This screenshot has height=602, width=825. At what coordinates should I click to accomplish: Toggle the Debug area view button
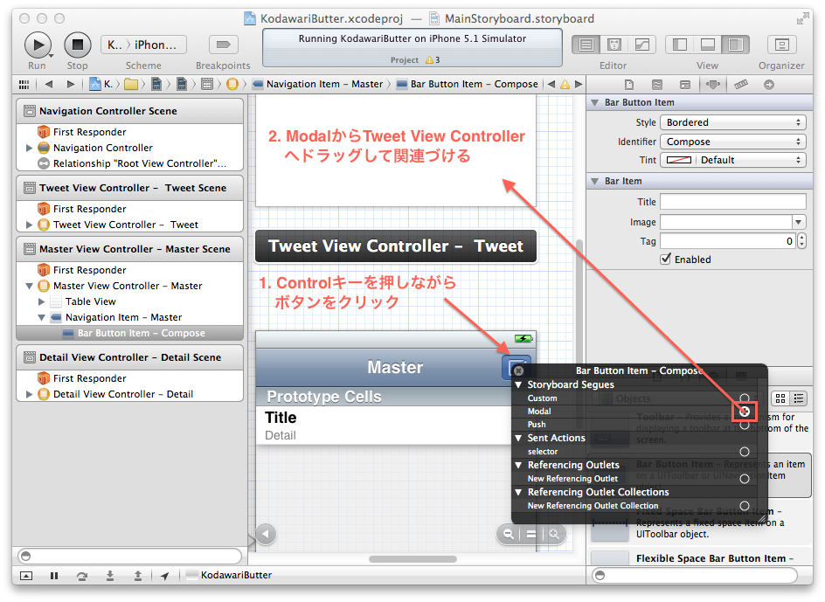click(708, 45)
